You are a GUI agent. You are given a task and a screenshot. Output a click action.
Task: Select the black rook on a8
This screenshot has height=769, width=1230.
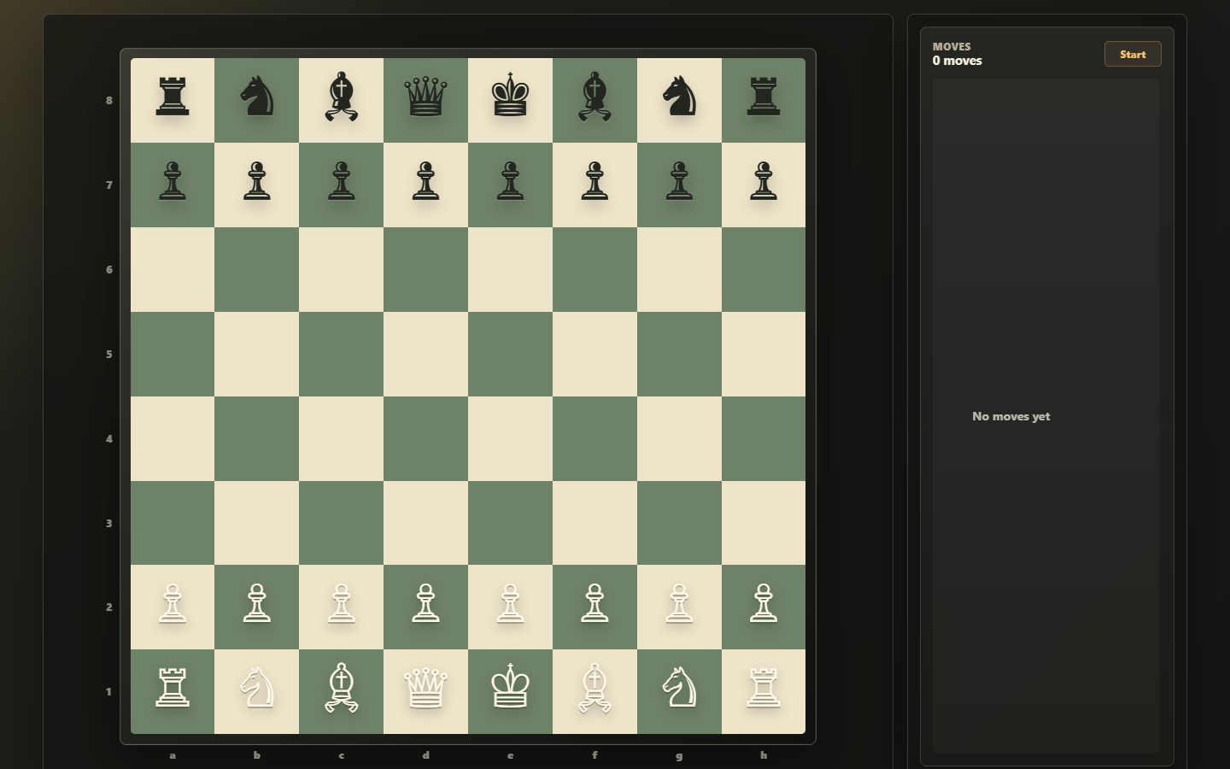point(173,100)
